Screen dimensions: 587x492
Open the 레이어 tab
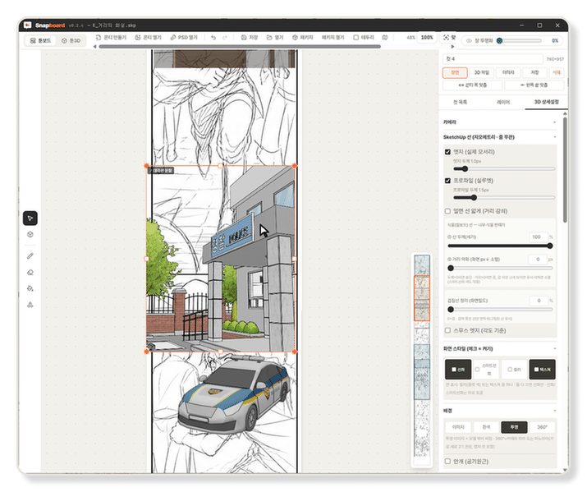pos(503,102)
